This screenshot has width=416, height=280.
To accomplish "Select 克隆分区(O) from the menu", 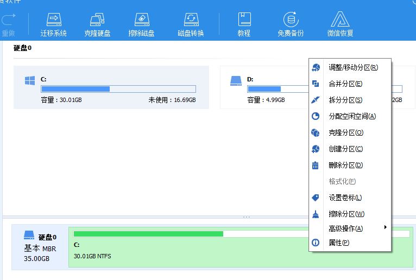I will coord(350,132).
